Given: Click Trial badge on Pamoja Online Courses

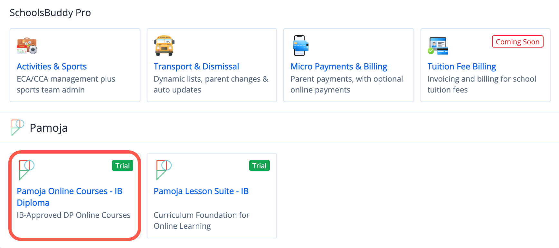Looking at the screenshot, I should [x=122, y=166].
